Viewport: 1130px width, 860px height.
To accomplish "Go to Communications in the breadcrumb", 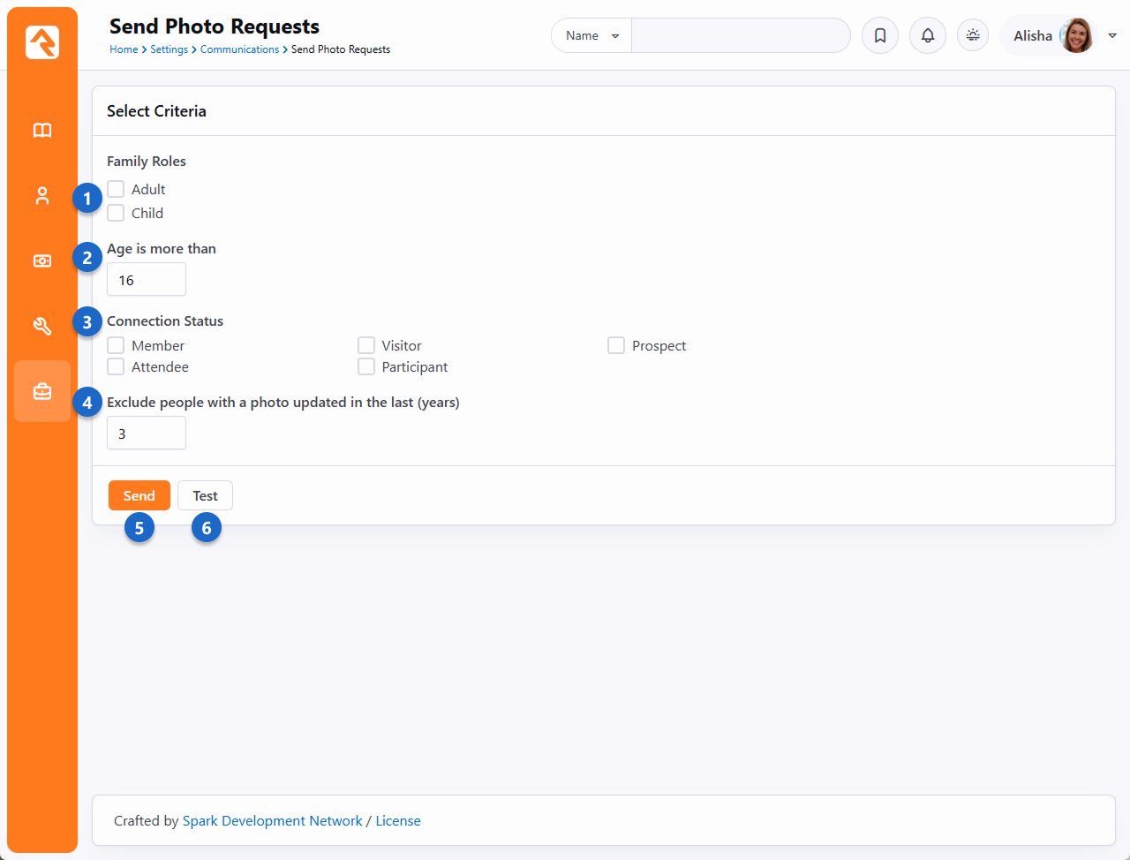I will pyautogui.click(x=239, y=49).
